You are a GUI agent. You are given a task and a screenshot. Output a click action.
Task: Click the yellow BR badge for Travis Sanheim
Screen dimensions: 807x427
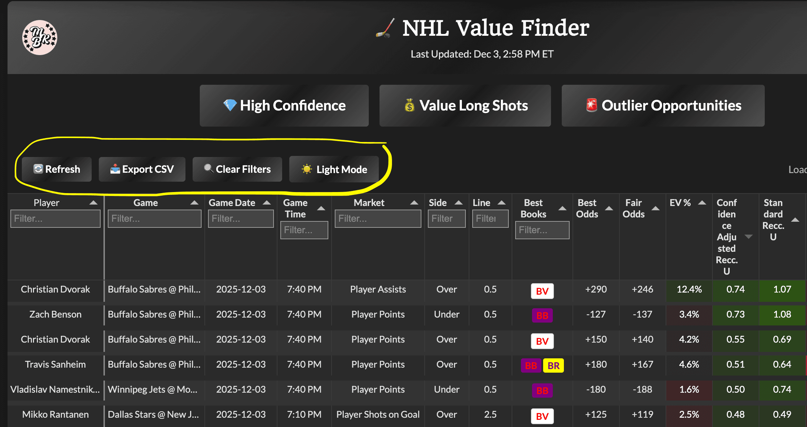click(553, 365)
